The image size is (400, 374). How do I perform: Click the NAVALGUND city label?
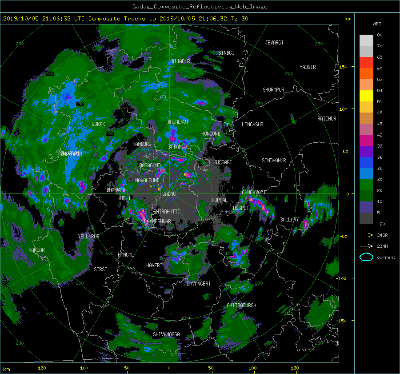(x=147, y=181)
